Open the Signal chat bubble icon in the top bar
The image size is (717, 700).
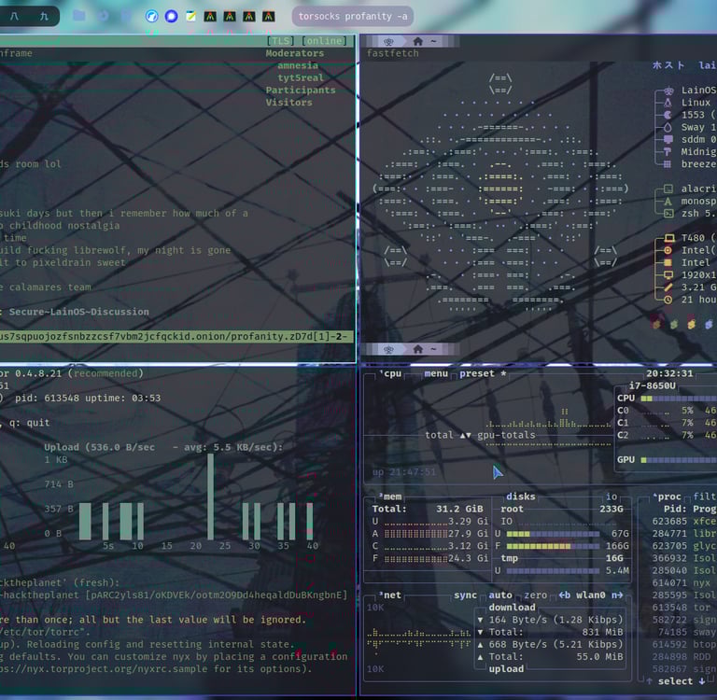click(x=172, y=17)
